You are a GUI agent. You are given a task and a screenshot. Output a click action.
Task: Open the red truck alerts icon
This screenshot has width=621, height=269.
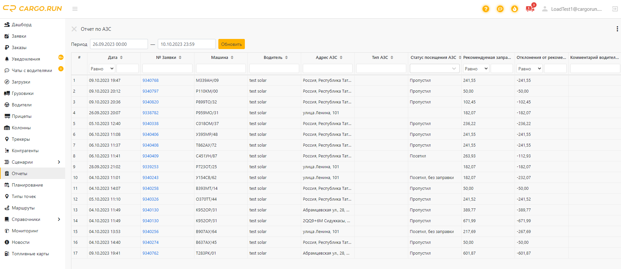coord(530,9)
